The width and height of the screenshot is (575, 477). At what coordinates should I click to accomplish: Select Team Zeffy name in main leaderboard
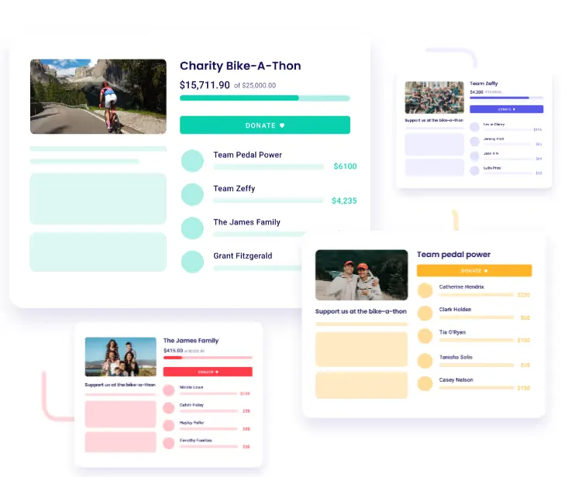pos(234,188)
